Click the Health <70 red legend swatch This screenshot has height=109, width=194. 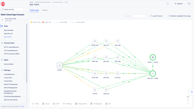click(43, 22)
